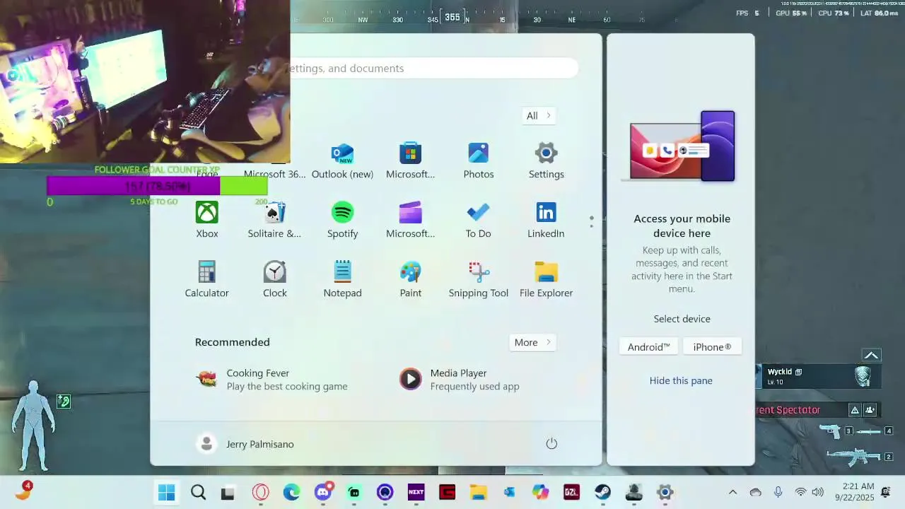Open taskbar Settings gear icon

pyautogui.click(x=665, y=493)
